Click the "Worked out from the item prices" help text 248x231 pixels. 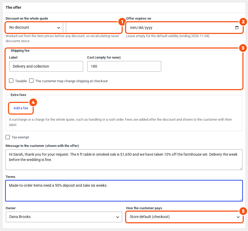pyautogui.click(x=62, y=38)
